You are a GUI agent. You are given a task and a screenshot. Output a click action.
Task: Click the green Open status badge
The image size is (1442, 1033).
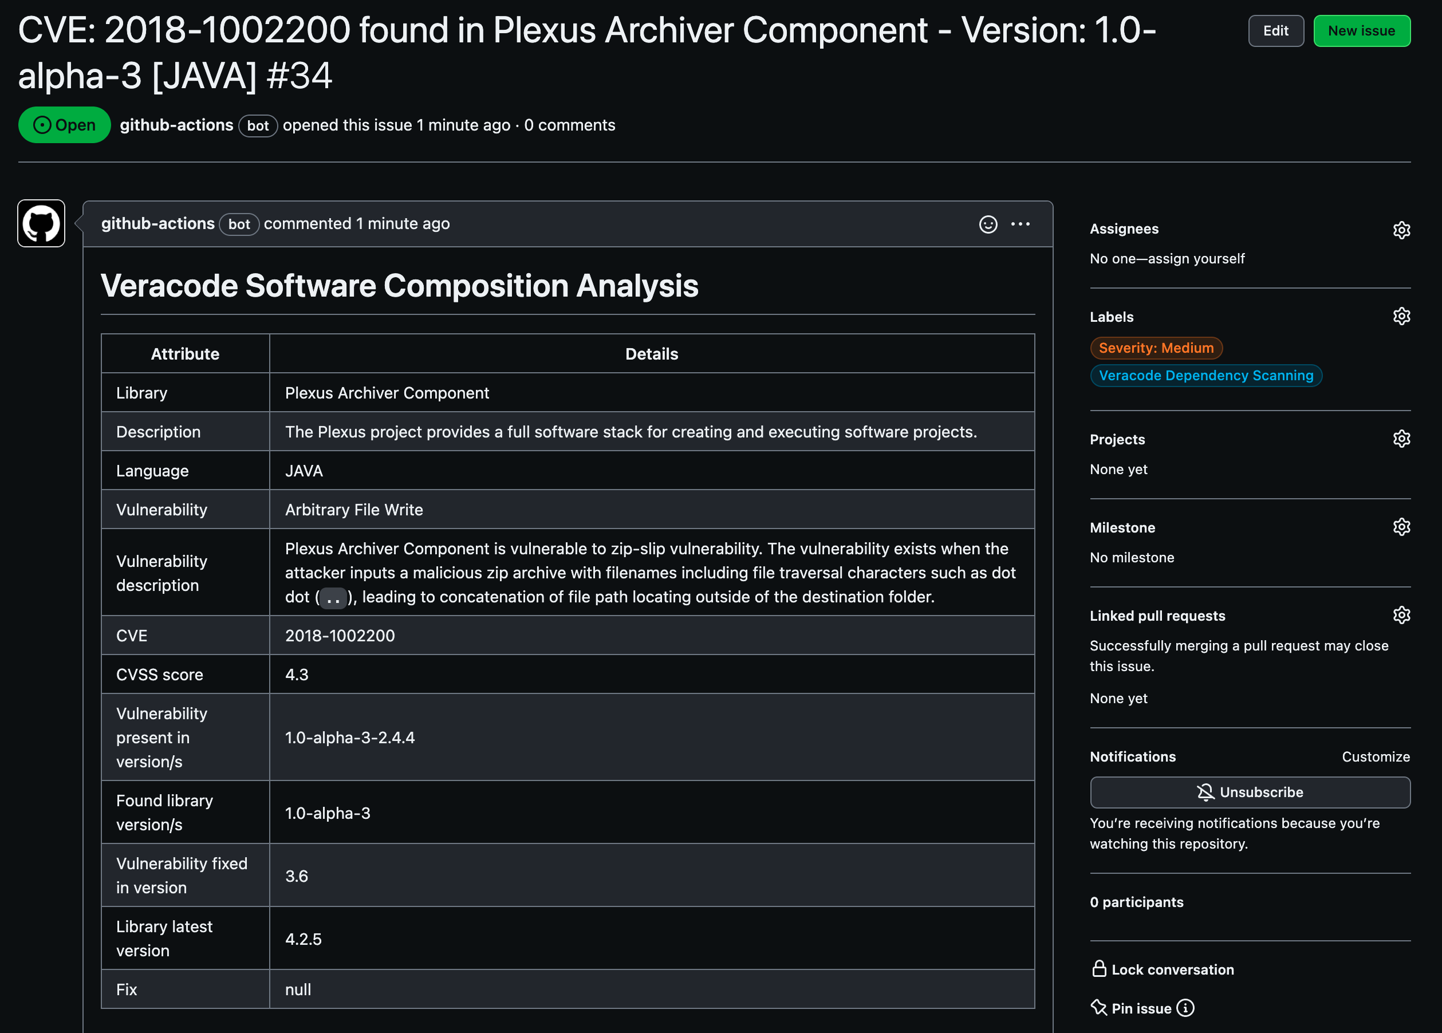64,125
